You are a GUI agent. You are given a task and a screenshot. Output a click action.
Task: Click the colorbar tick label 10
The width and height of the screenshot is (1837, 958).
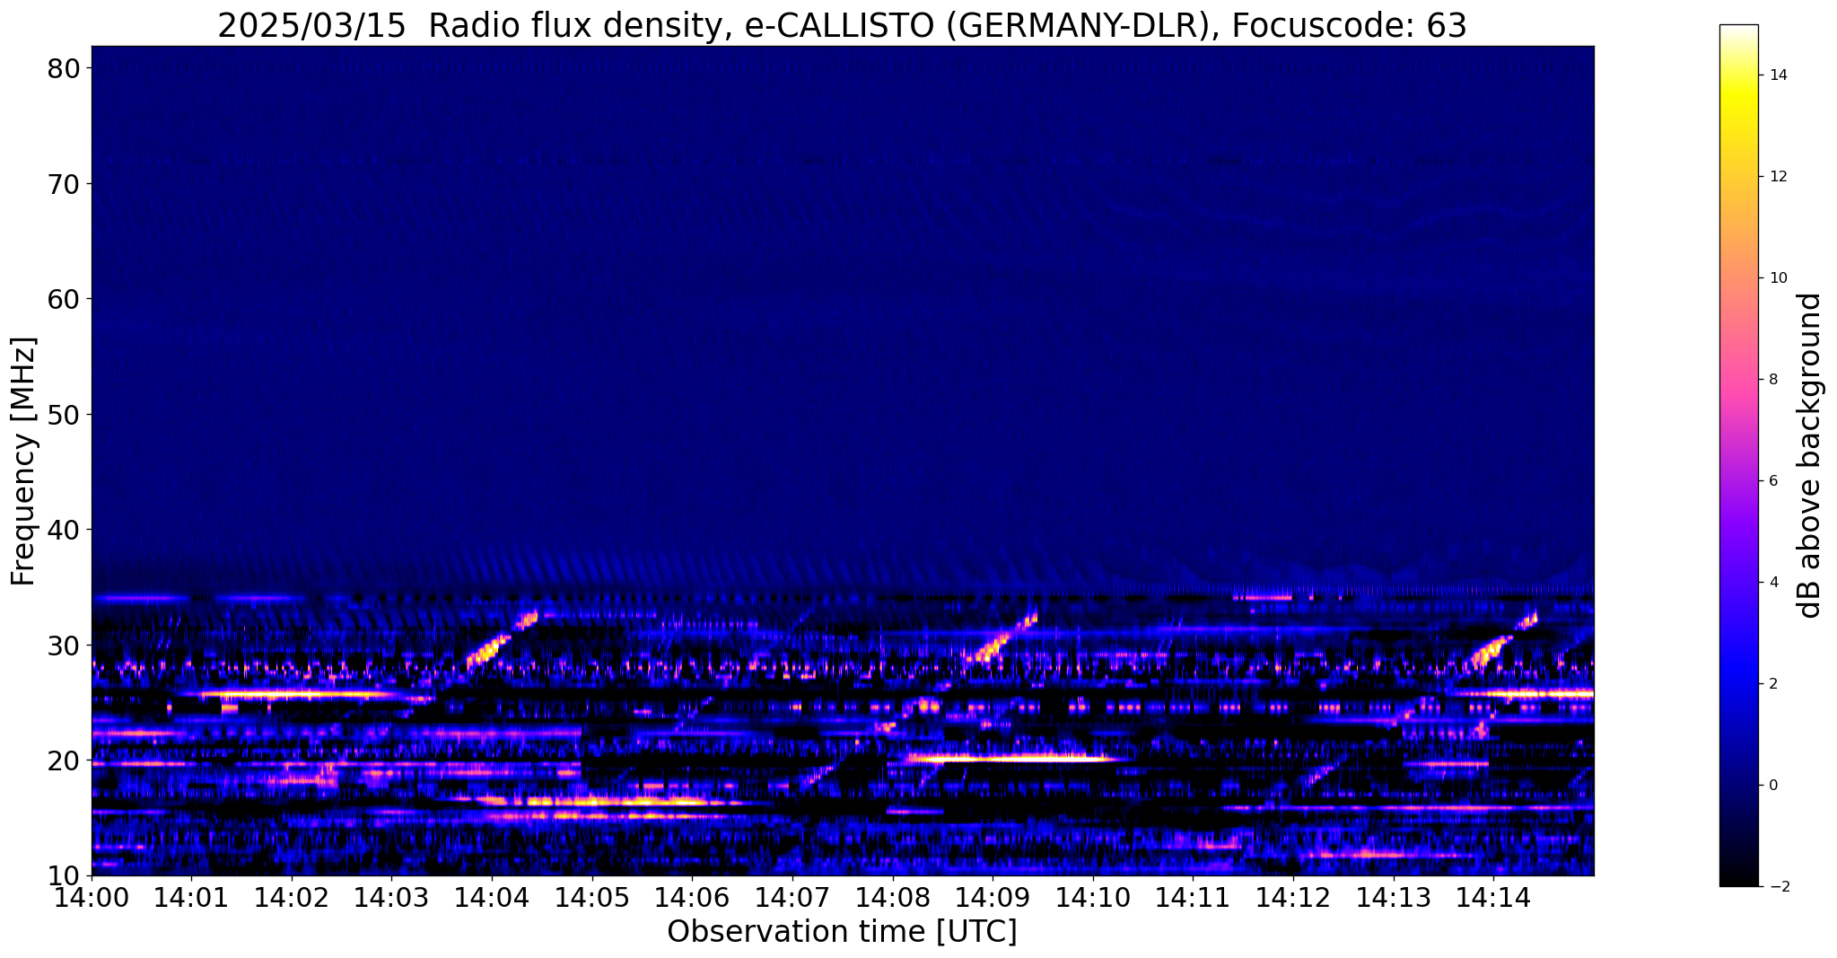(x=1777, y=278)
